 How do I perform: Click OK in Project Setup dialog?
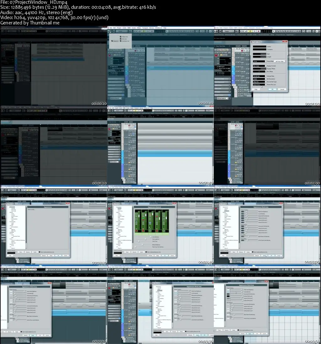click(272, 89)
